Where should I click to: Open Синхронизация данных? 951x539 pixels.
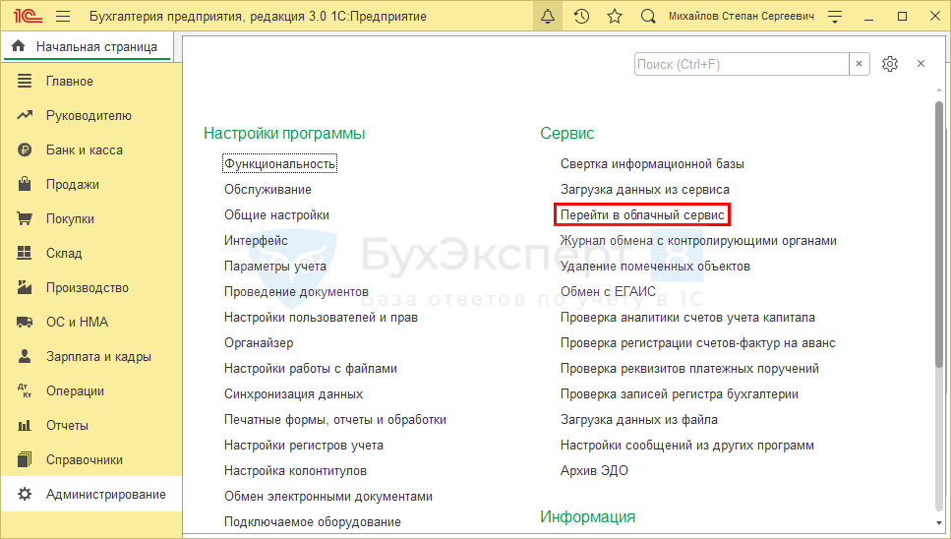pos(293,394)
